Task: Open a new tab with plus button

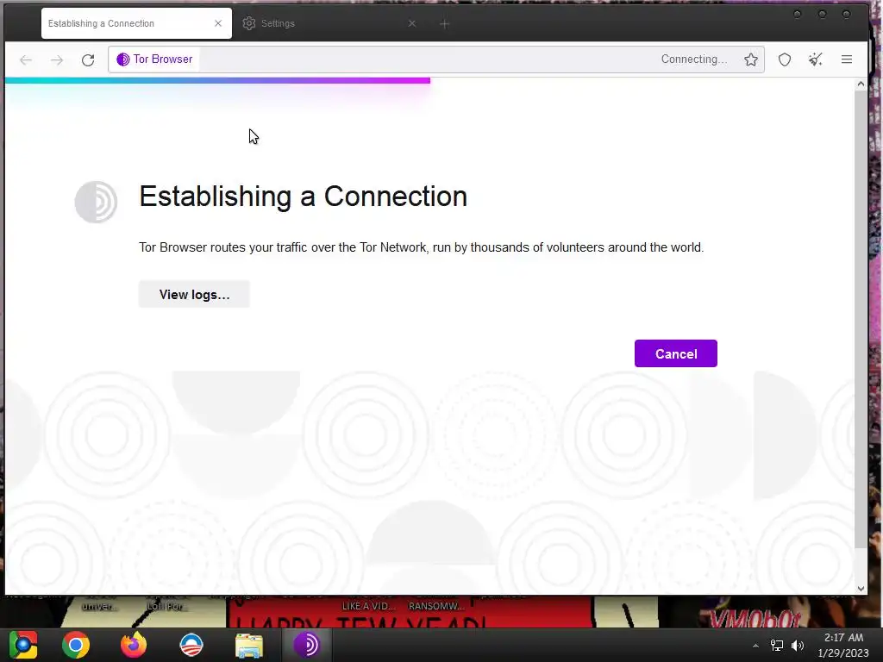Action: [444, 23]
